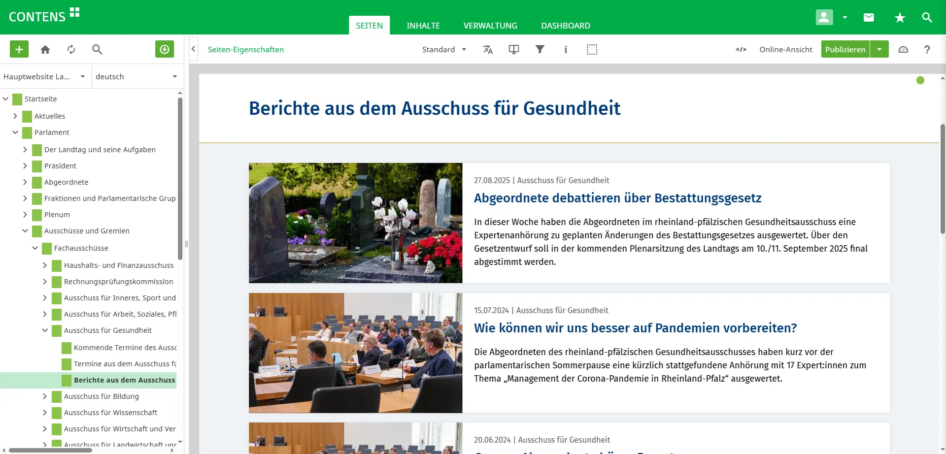This screenshot has width=946, height=454.
Task: Click the filter funnel icon
Action: click(x=540, y=49)
